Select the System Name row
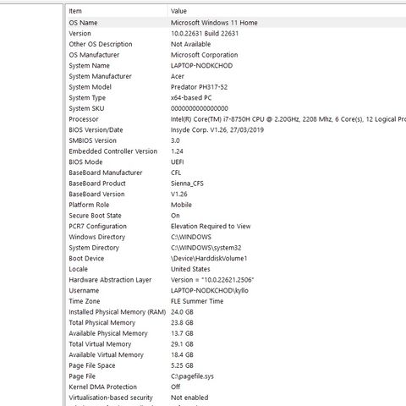 click(236, 65)
